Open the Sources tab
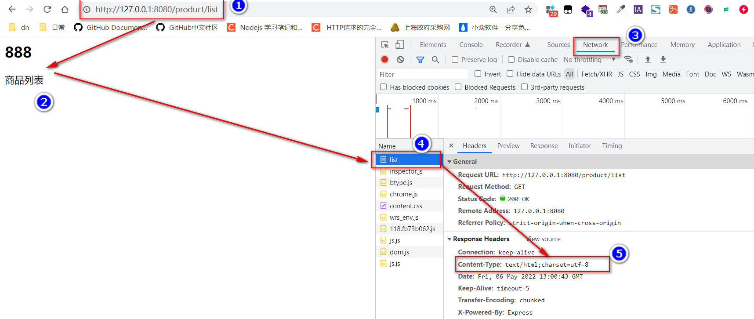 [558, 45]
